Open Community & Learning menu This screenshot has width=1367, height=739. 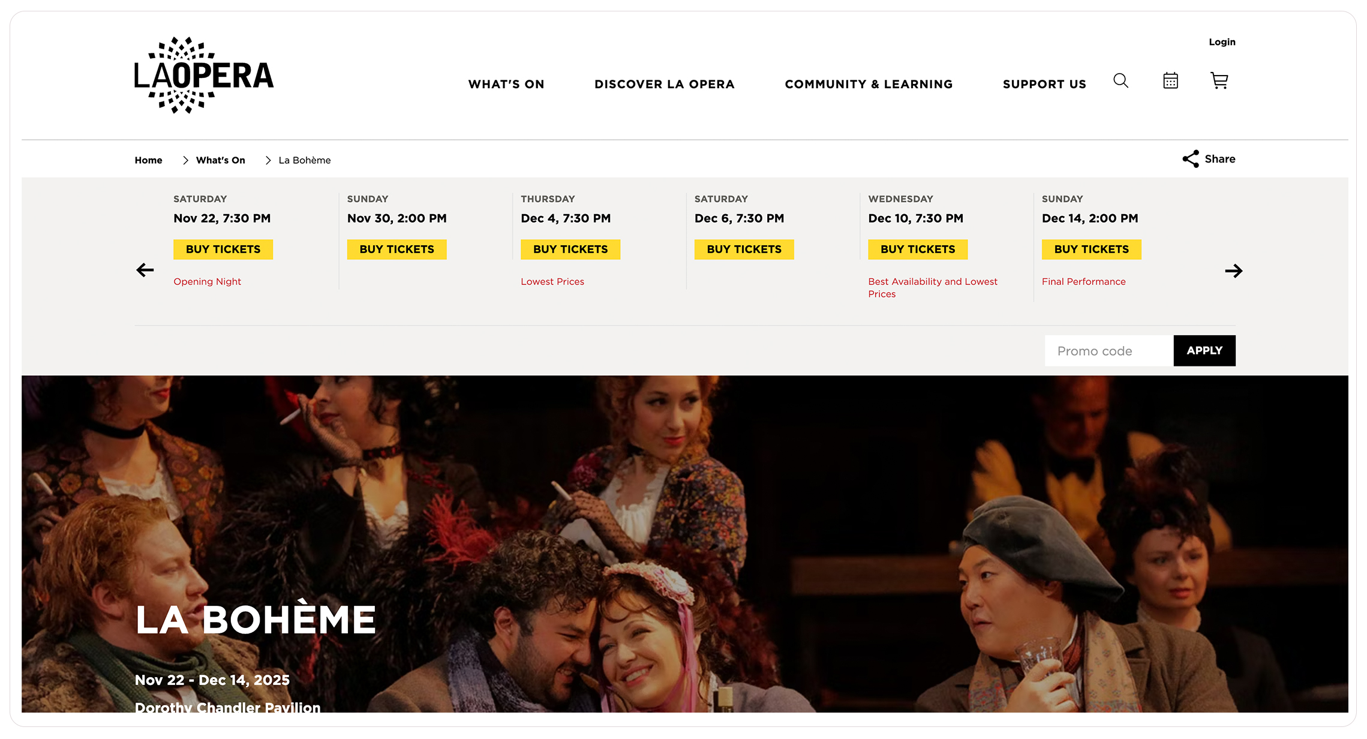tap(869, 84)
